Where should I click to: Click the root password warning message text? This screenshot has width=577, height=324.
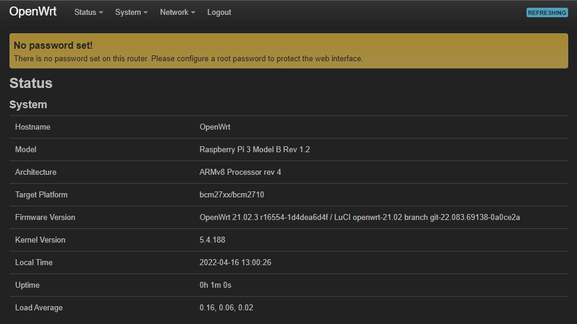pos(188,59)
